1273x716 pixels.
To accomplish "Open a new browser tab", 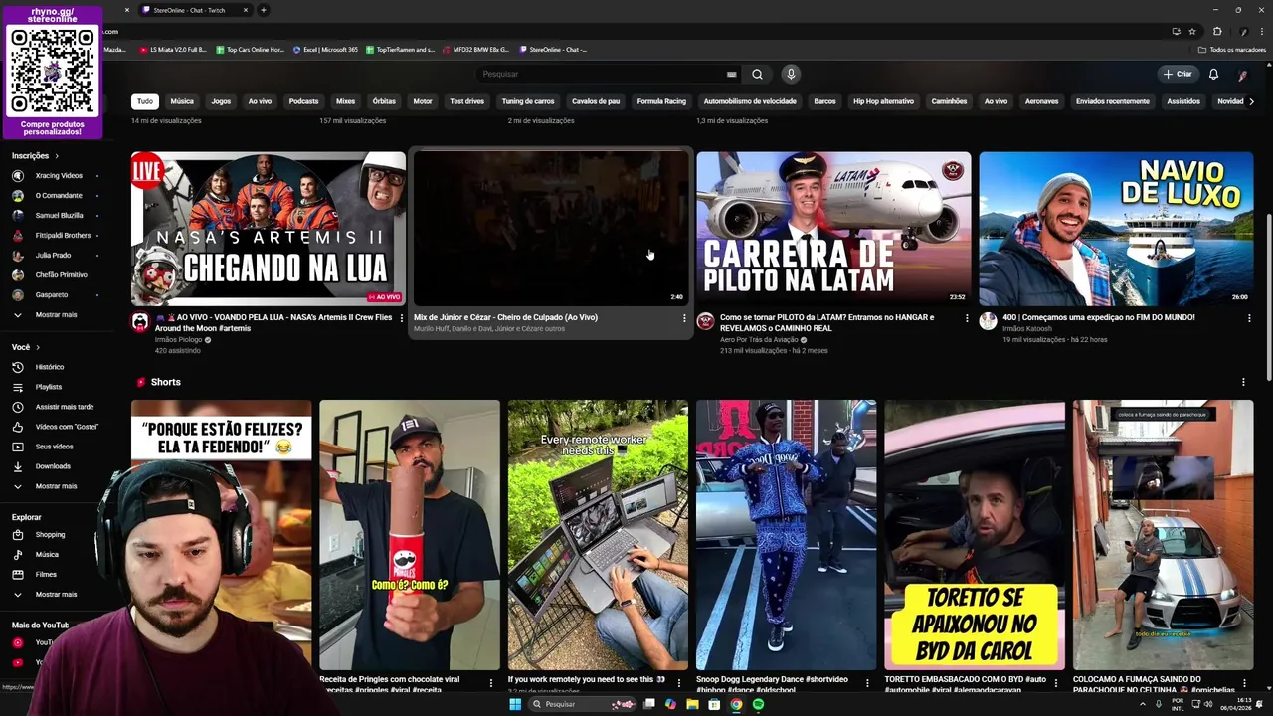I will (x=263, y=10).
